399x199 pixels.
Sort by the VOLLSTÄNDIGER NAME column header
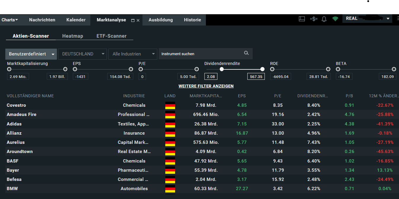[30, 96]
